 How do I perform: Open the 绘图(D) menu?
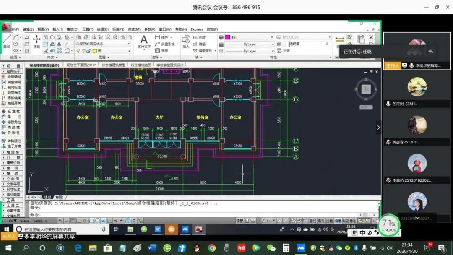click(x=103, y=29)
